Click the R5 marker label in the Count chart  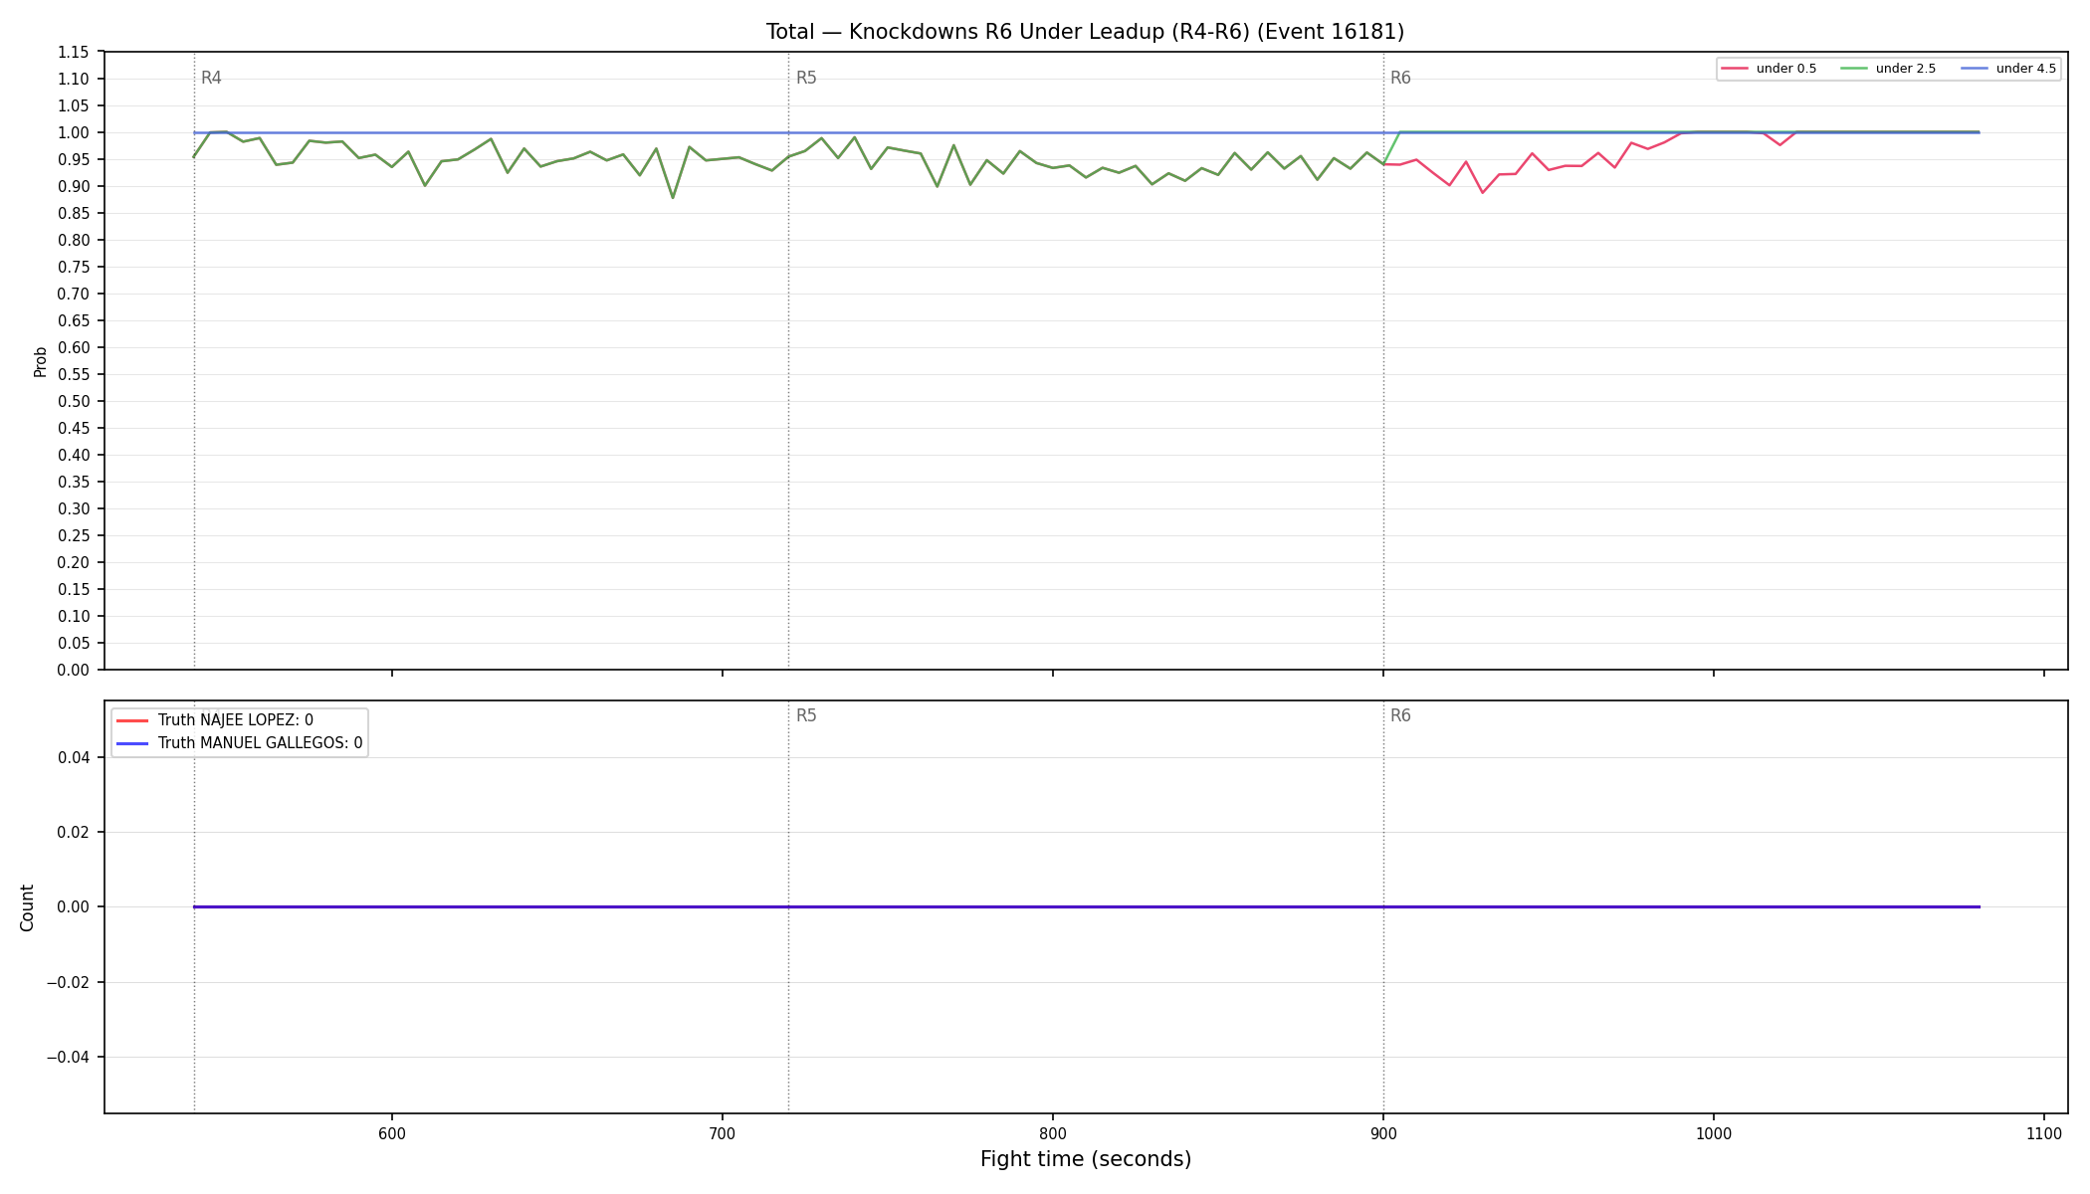[806, 715]
